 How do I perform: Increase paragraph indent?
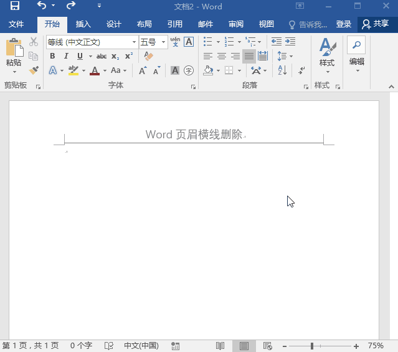pos(290,41)
